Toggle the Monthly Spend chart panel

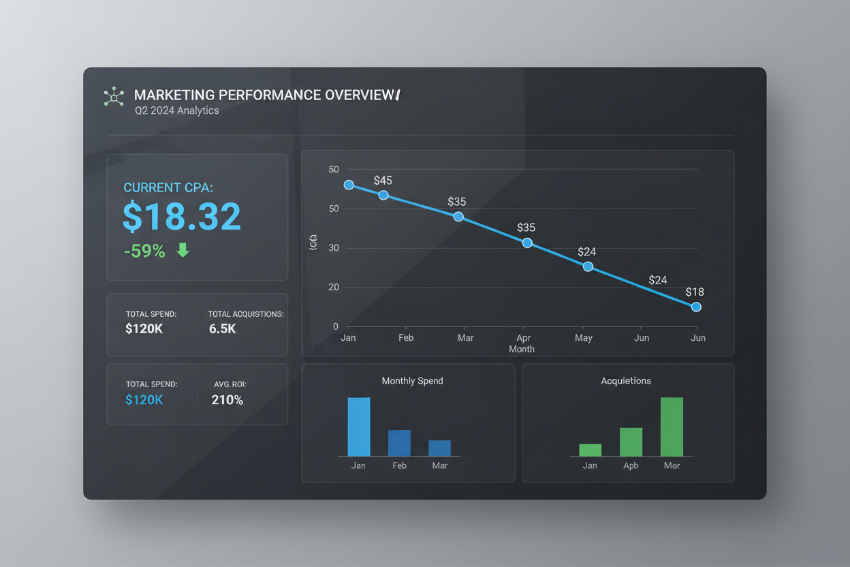pos(408,423)
